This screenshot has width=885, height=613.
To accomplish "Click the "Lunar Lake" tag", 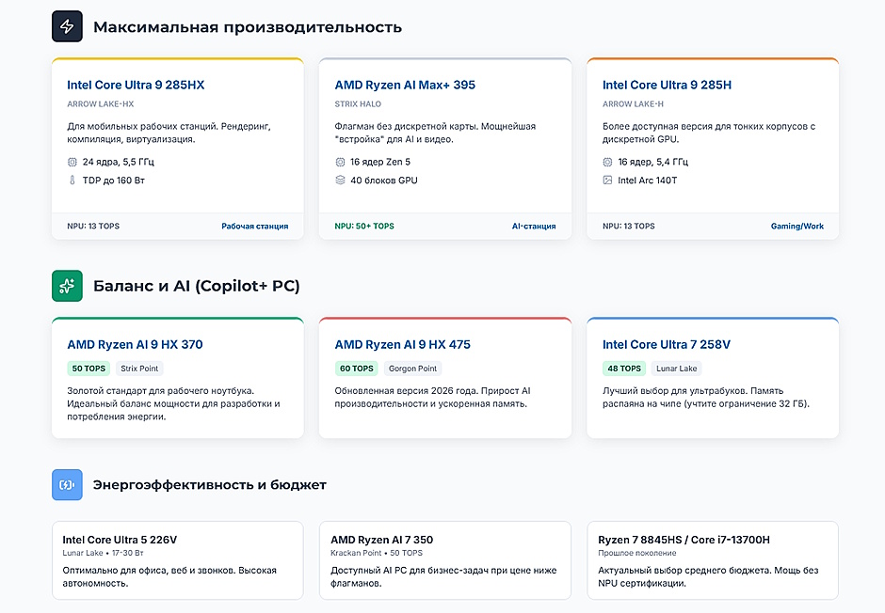I will (676, 369).
